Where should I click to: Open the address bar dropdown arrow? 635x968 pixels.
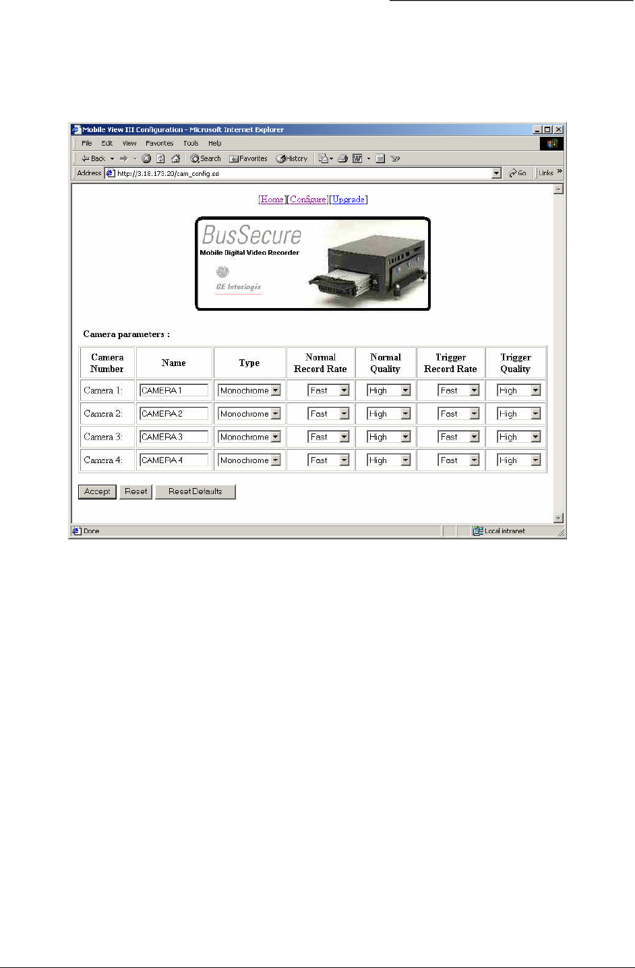click(497, 173)
